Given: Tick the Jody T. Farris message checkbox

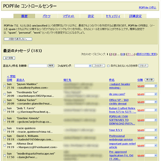Looking at the screenshot, I should tap(5, 110).
